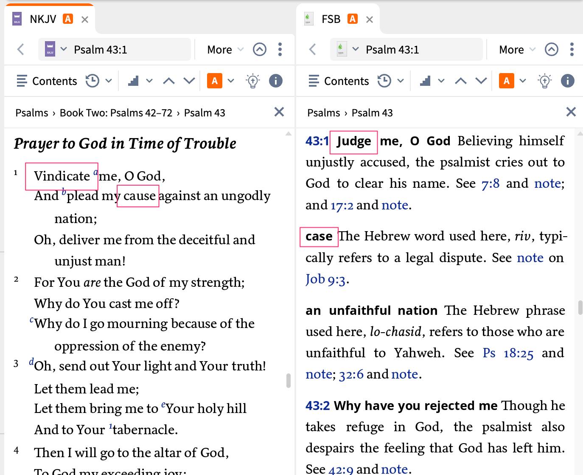Go to previous section with NKJV up arrow
This screenshot has width=583, height=475.
(169, 81)
